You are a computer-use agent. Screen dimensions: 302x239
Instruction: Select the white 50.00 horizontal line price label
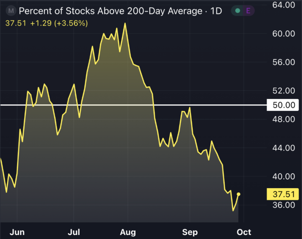pyautogui.click(x=283, y=105)
